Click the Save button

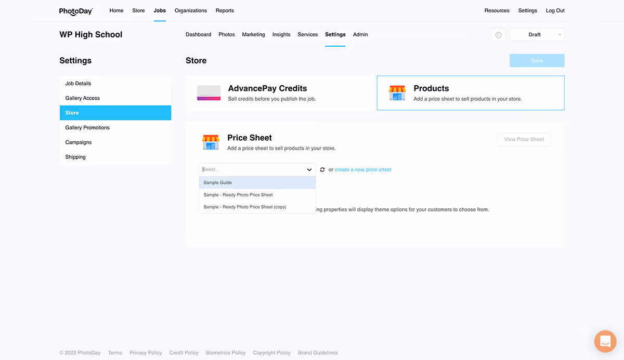pyautogui.click(x=537, y=61)
